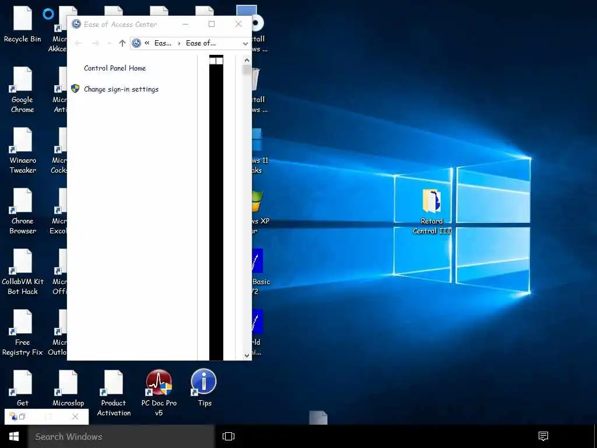
Task: Click the scroll up arrow in Ease of Access
Action: (247, 60)
